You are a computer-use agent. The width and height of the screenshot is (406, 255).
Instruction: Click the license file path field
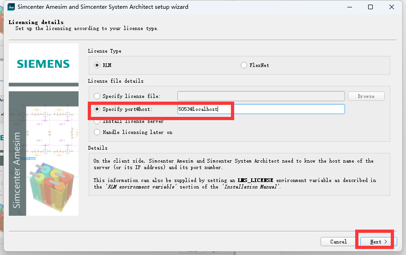(261, 96)
